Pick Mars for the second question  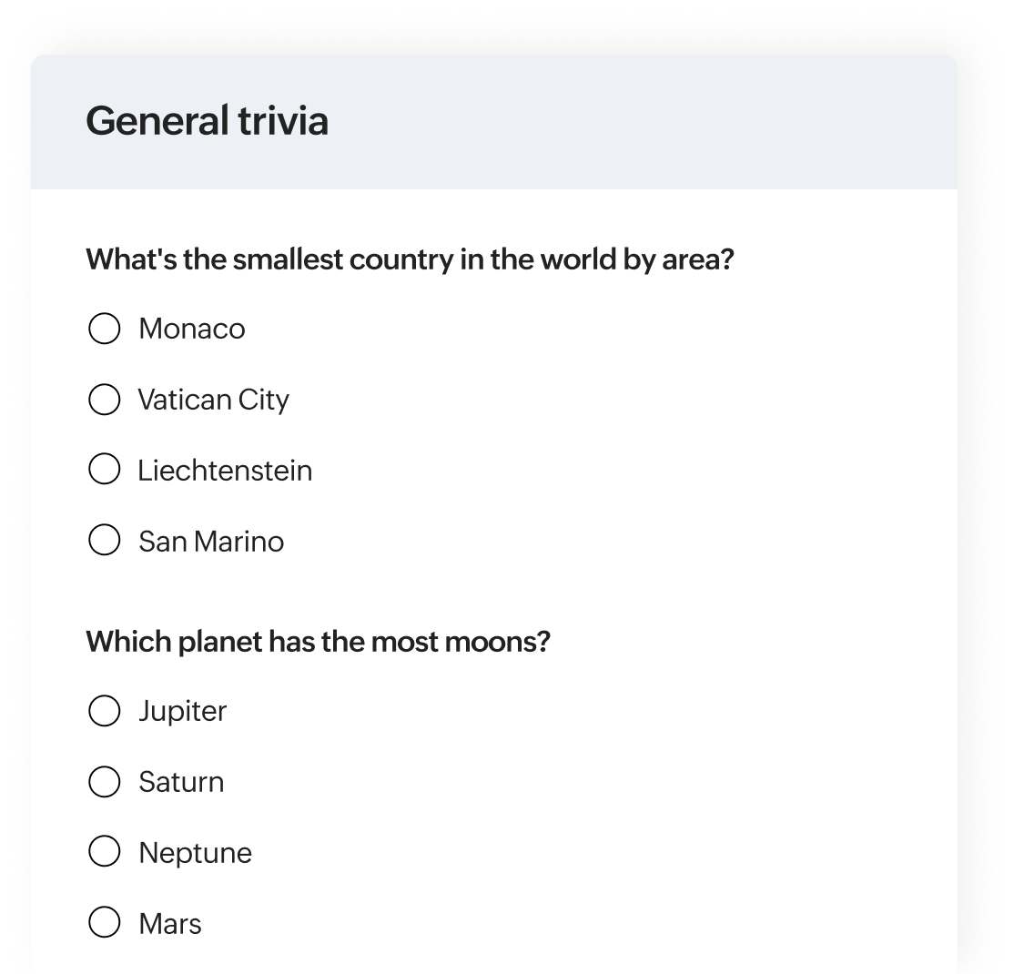pos(105,923)
